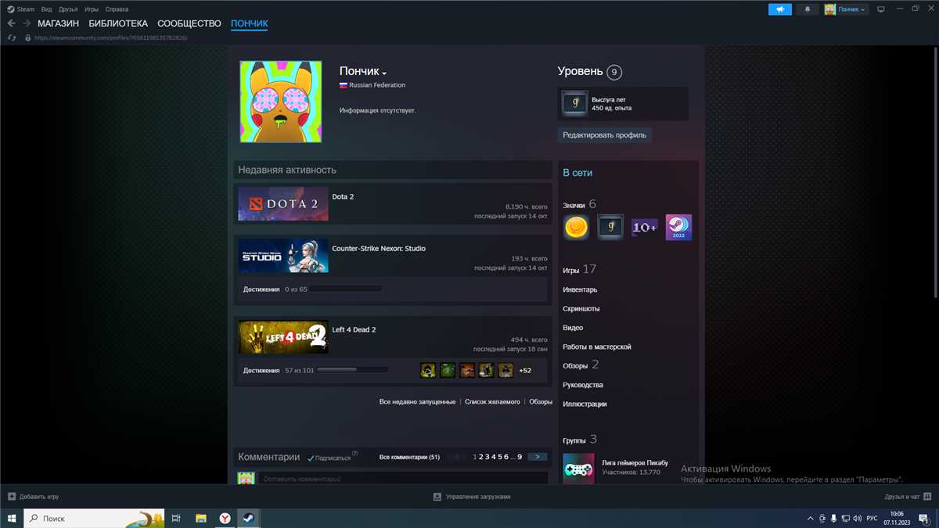Expand the Пончик profile name dropdown
939x528 pixels.
384,73
